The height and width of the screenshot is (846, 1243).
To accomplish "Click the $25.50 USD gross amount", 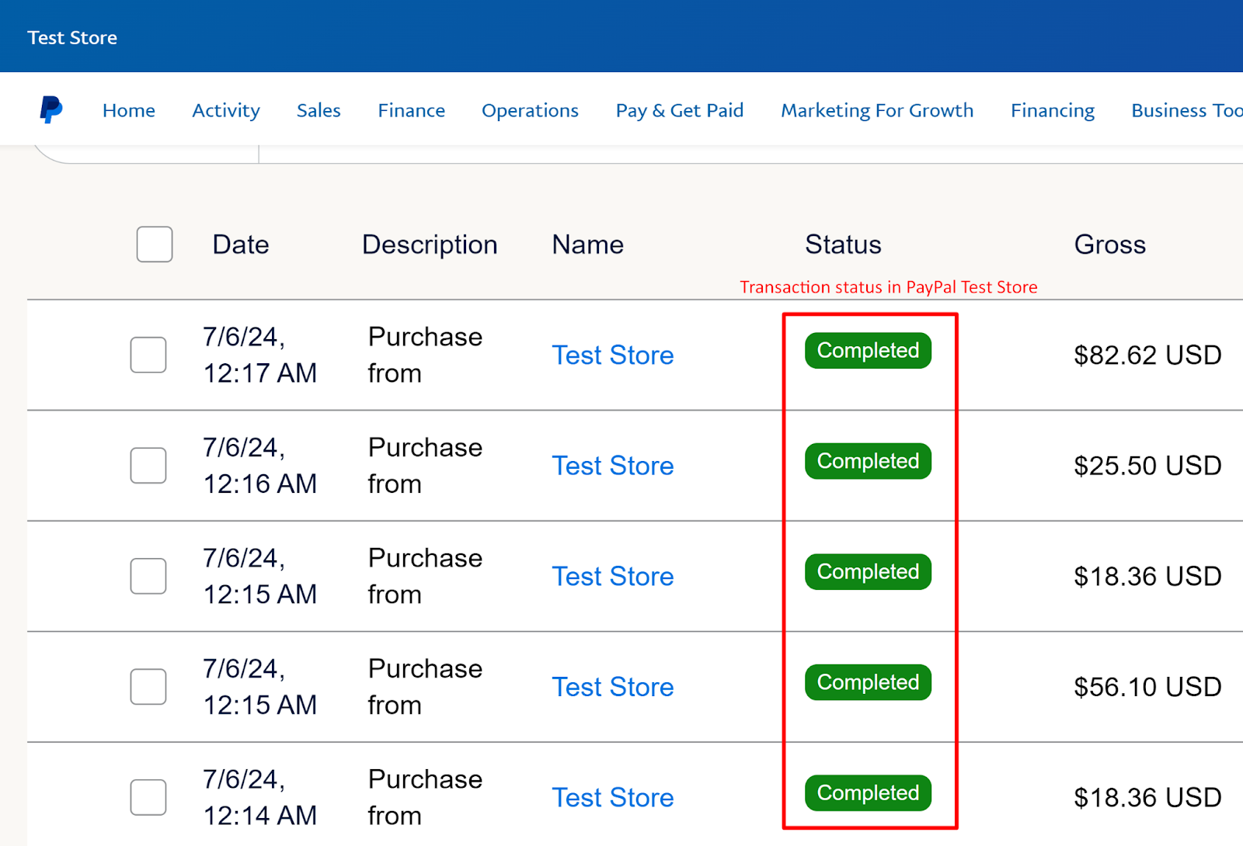I will pyautogui.click(x=1147, y=466).
